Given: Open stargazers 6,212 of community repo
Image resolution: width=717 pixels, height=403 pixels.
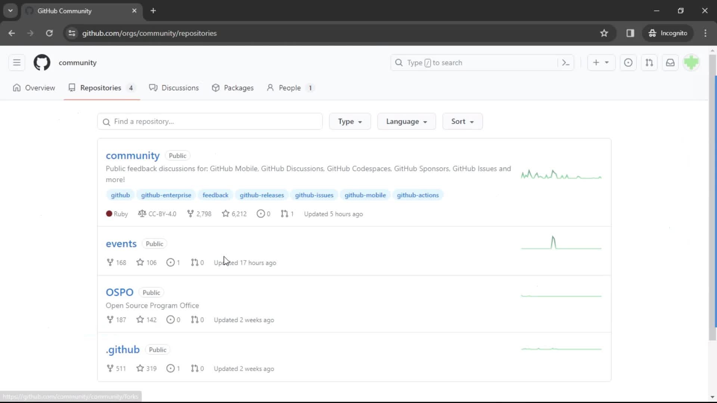Looking at the screenshot, I should [x=234, y=214].
